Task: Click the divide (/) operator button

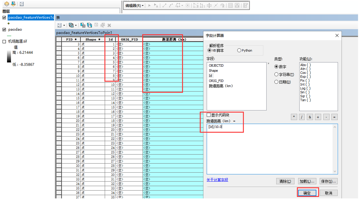Action: (x=302, y=117)
